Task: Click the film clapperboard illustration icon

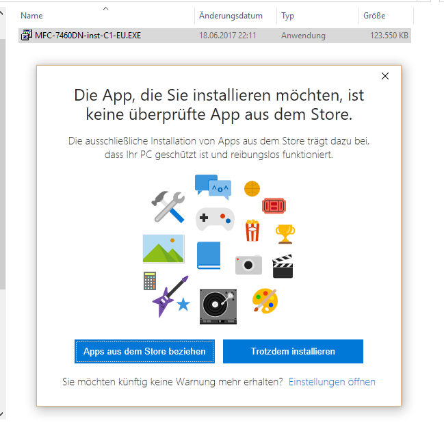Action: pos(283,266)
